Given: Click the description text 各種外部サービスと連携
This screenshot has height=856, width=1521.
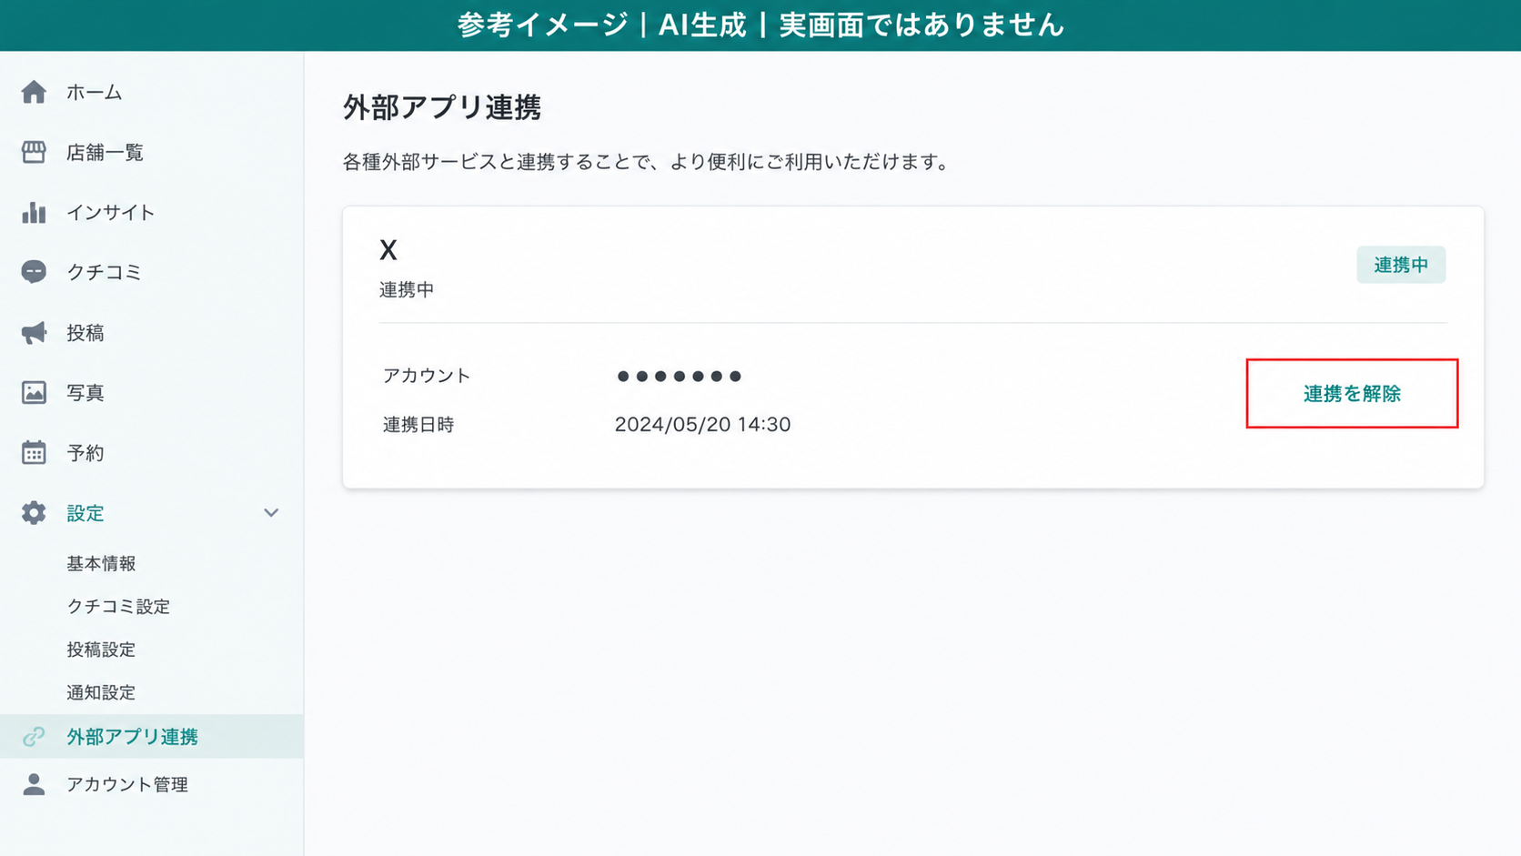Looking at the screenshot, I should [x=646, y=162].
